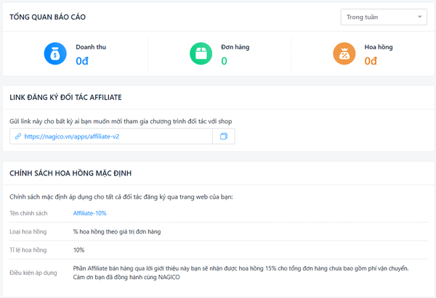Open the Trong tuần period dropdown

click(x=384, y=16)
